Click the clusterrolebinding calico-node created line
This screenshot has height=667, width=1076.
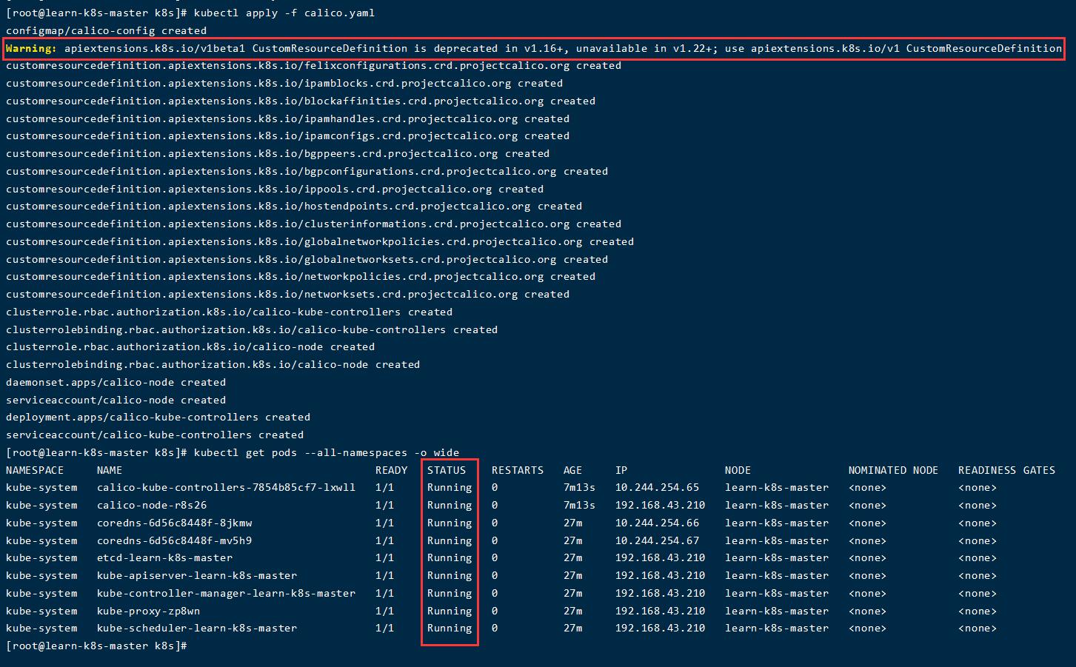213,365
